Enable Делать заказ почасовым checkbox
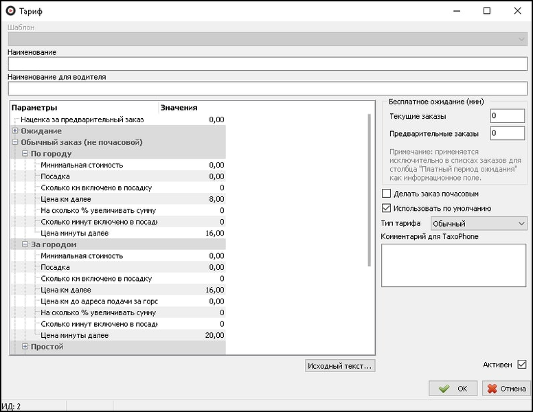 coord(387,194)
